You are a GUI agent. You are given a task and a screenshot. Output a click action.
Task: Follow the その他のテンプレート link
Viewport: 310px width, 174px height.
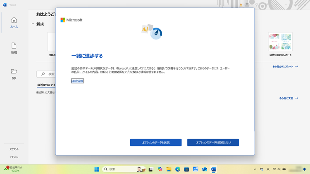[285, 66]
